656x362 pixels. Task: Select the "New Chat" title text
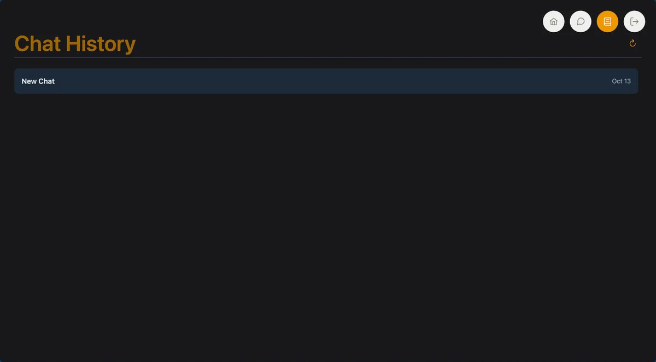pos(38,81)
